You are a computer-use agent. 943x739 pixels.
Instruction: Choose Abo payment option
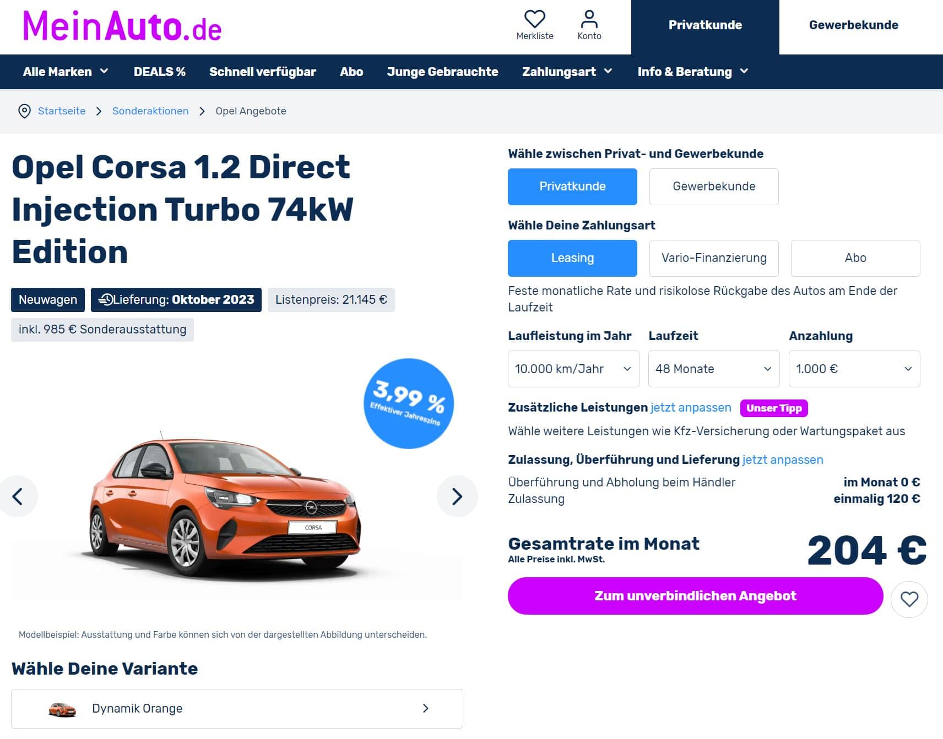855,258
